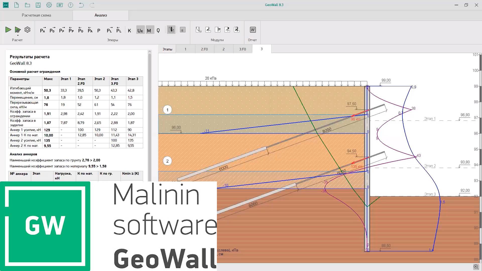
Task: Toggle the K coefficient diagram
Action: pos(130,30)
